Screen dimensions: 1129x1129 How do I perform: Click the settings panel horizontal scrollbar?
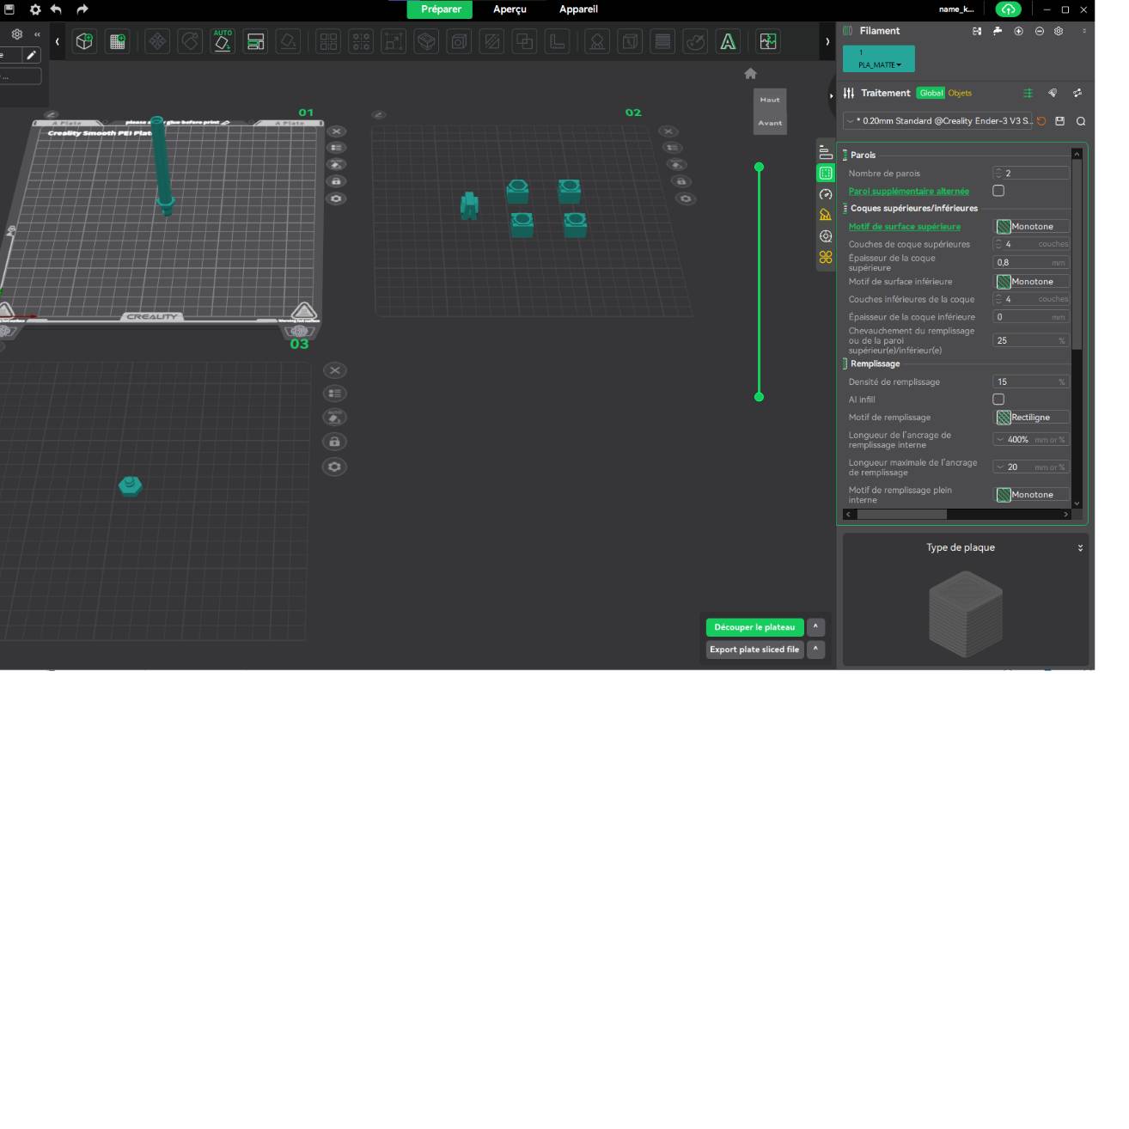coord(902,514)
